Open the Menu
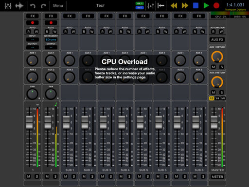249x187 pixels. [x=58, y=6]
